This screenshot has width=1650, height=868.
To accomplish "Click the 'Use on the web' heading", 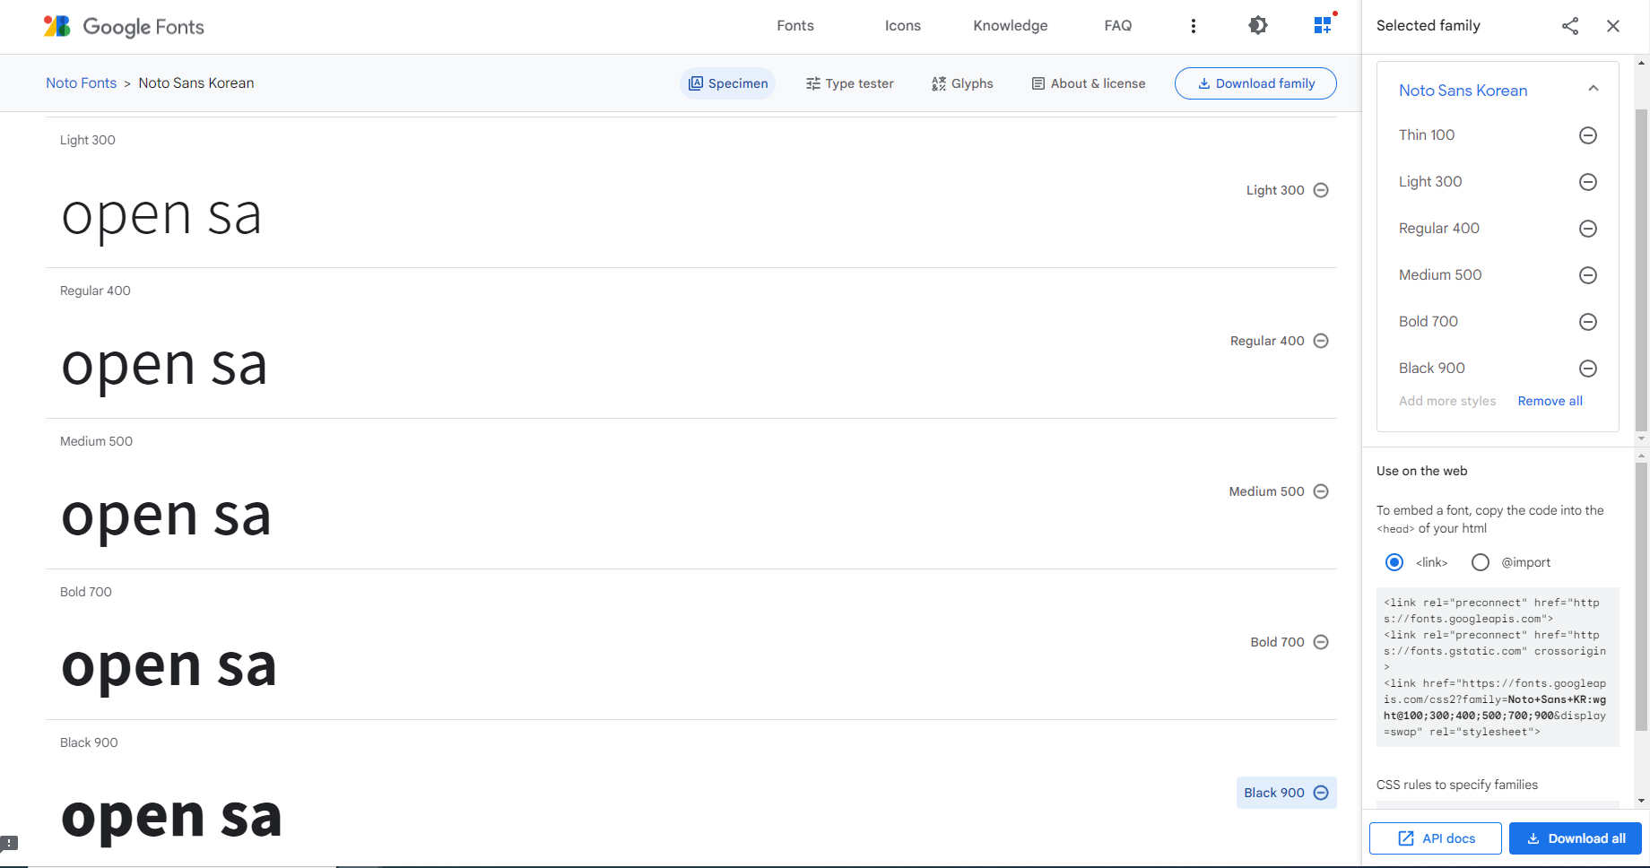I will [x=1421, y=471].
